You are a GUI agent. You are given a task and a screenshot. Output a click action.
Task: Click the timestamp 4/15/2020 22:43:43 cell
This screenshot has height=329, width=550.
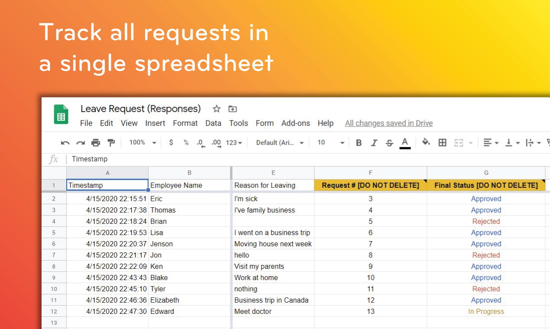pos(107,277)
